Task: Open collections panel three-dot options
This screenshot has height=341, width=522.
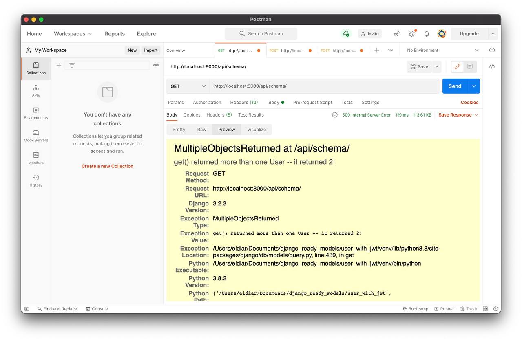Action: click(156, 65)
